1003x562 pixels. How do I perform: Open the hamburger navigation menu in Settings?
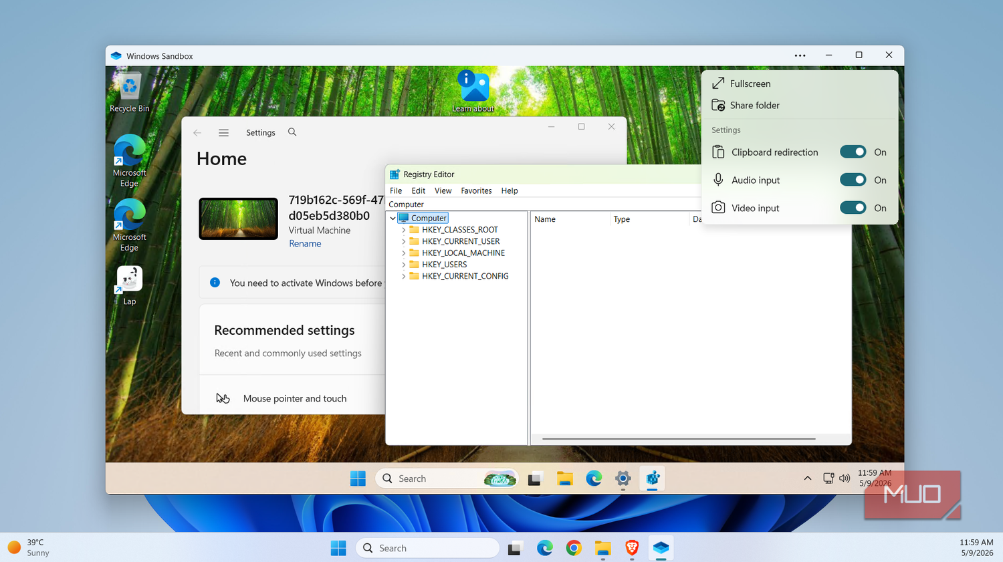click(x=223, y=133)
